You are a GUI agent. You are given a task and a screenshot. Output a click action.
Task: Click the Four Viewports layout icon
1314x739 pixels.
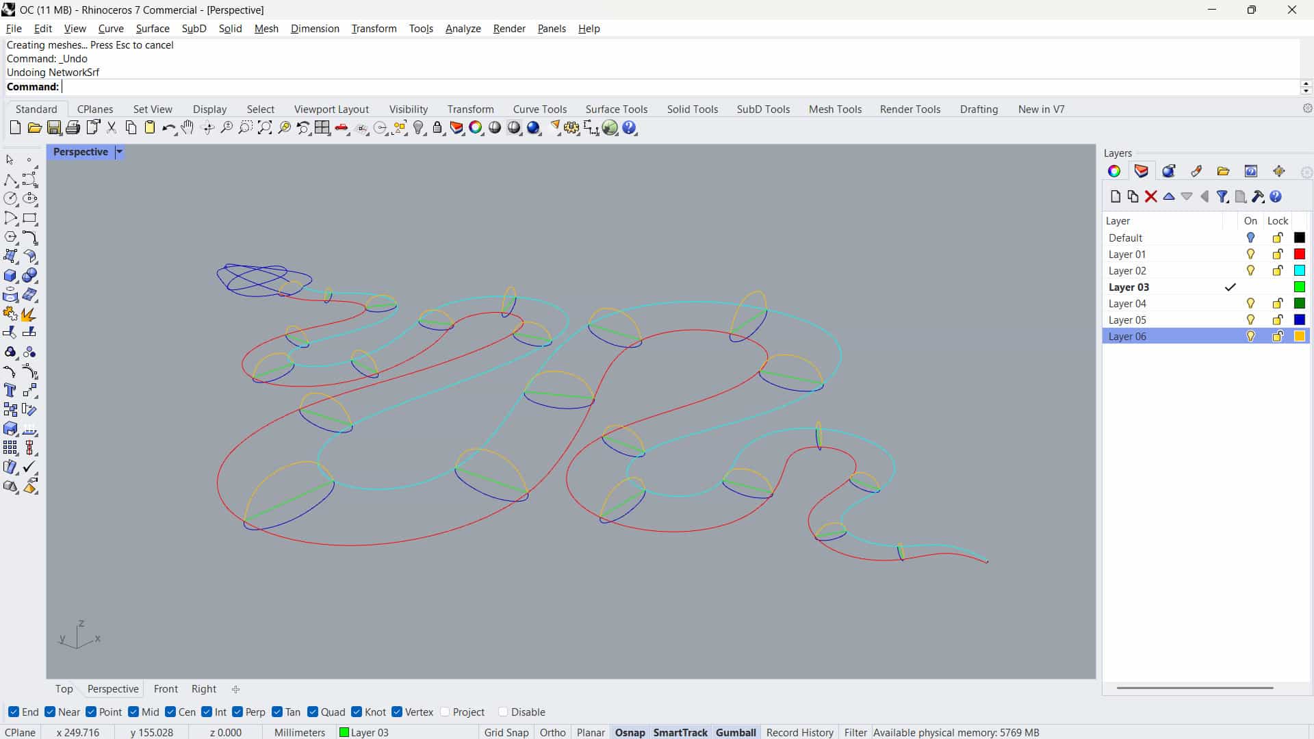[322, 128]
